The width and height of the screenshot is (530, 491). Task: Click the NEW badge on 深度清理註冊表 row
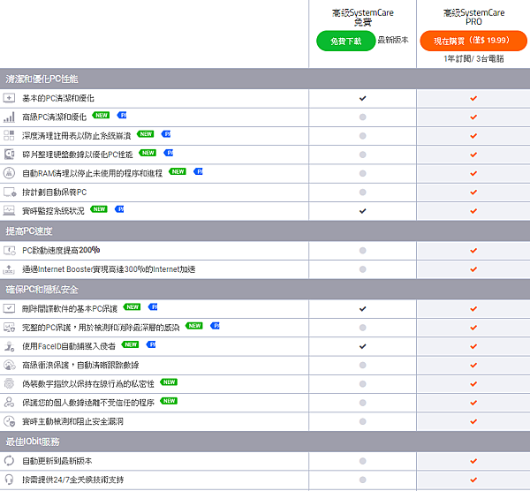(x=146, y=134)
